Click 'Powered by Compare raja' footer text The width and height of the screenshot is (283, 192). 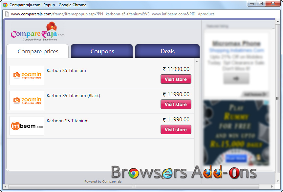click(x=103, y=182)
